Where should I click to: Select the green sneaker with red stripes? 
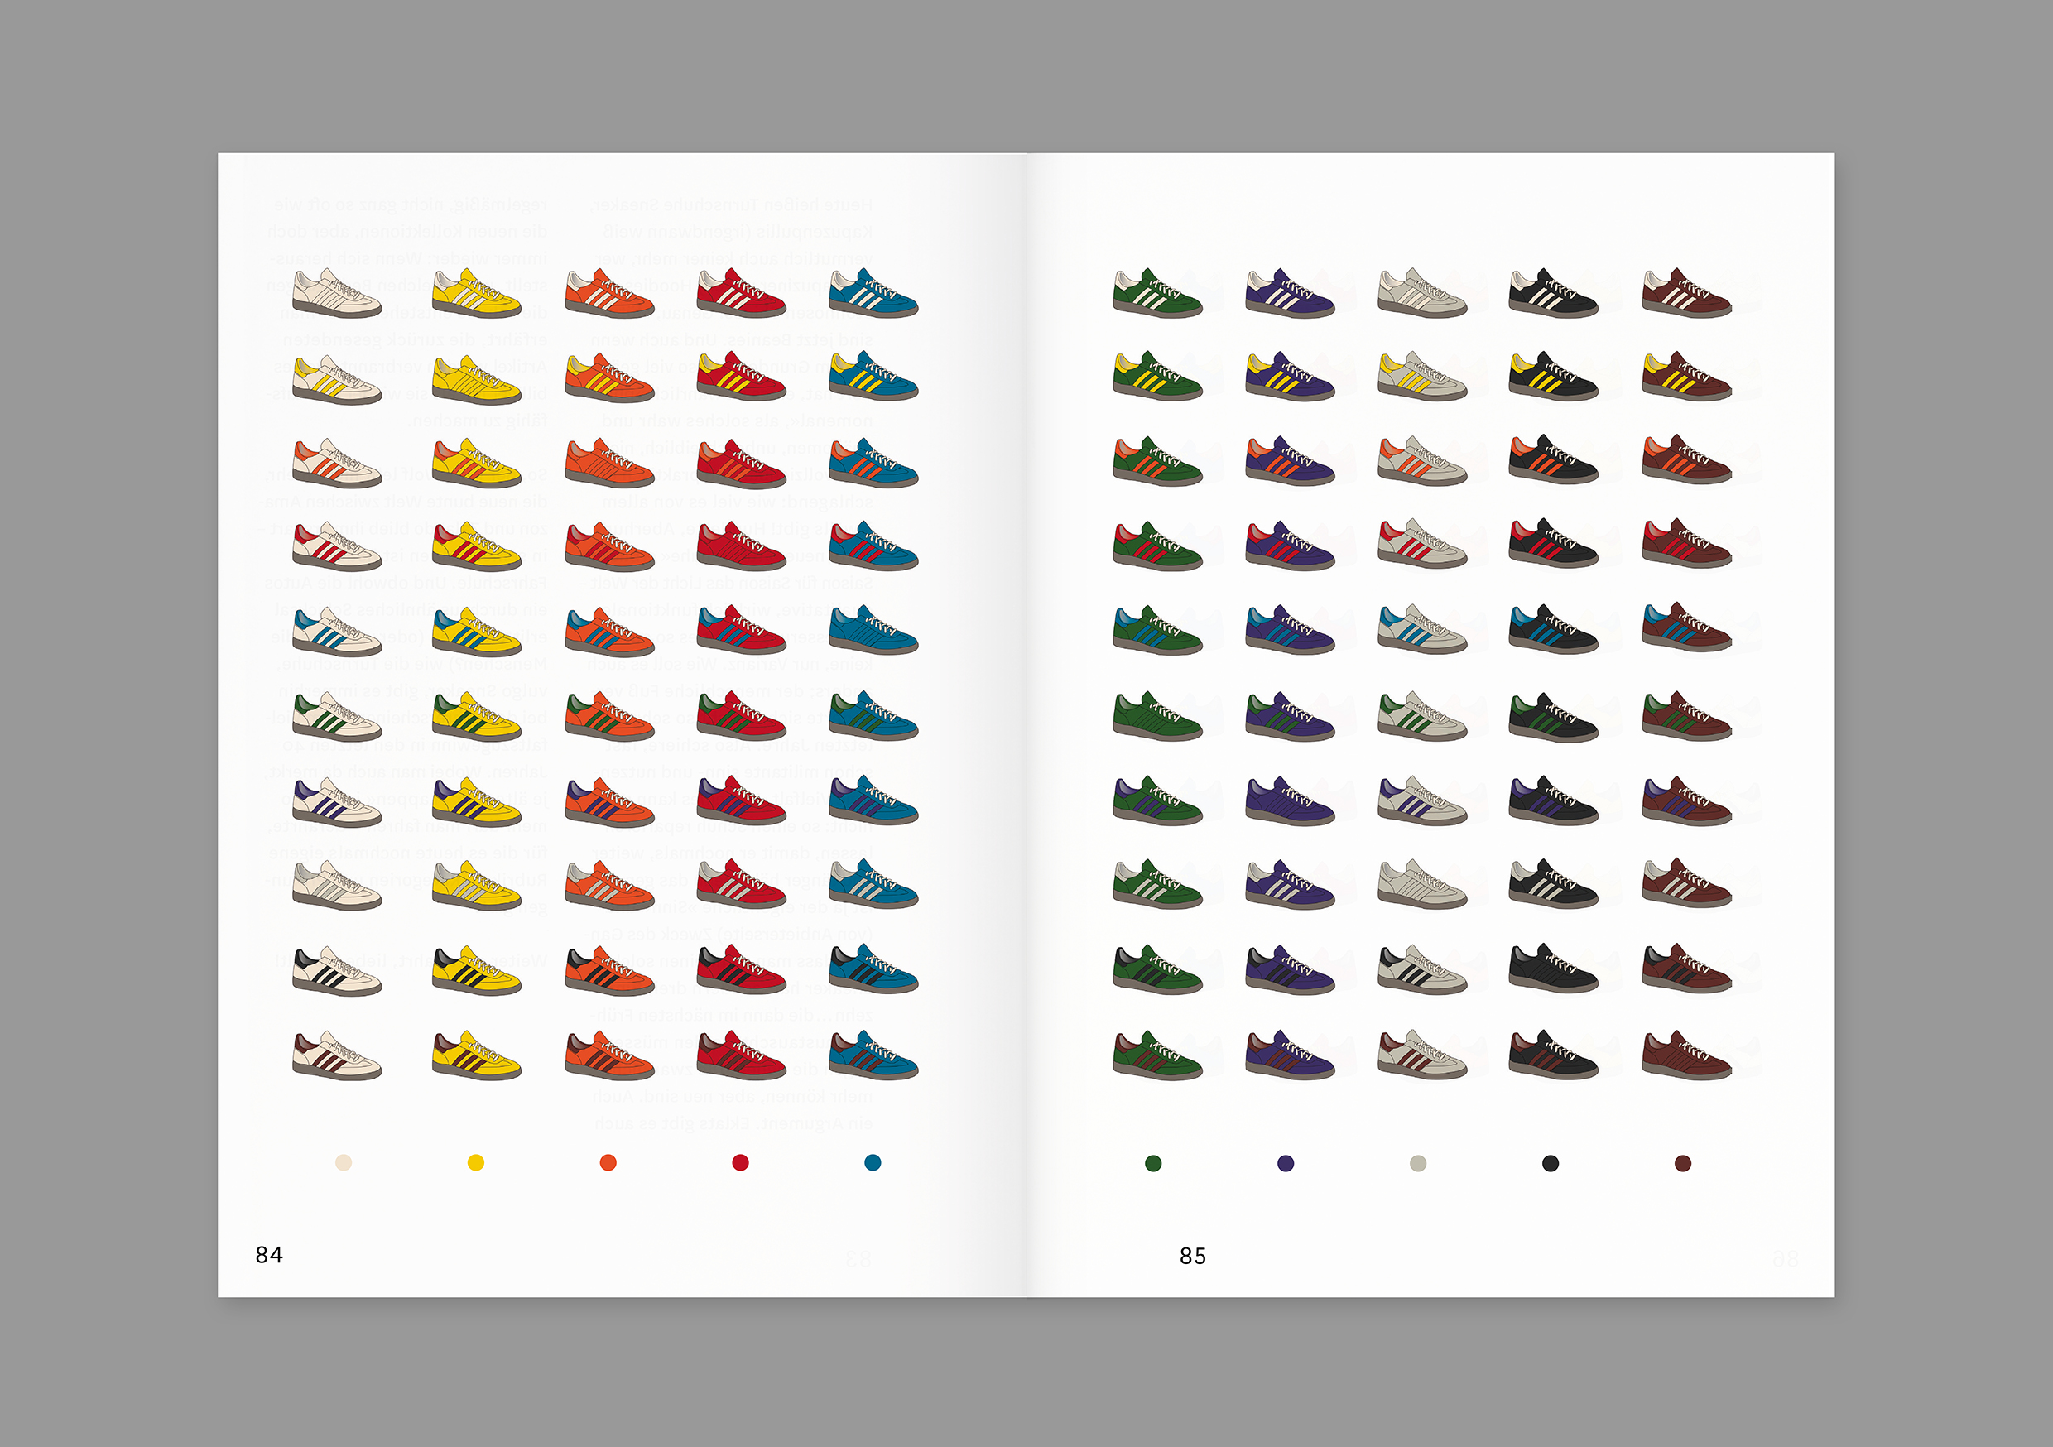[1158, 546]
